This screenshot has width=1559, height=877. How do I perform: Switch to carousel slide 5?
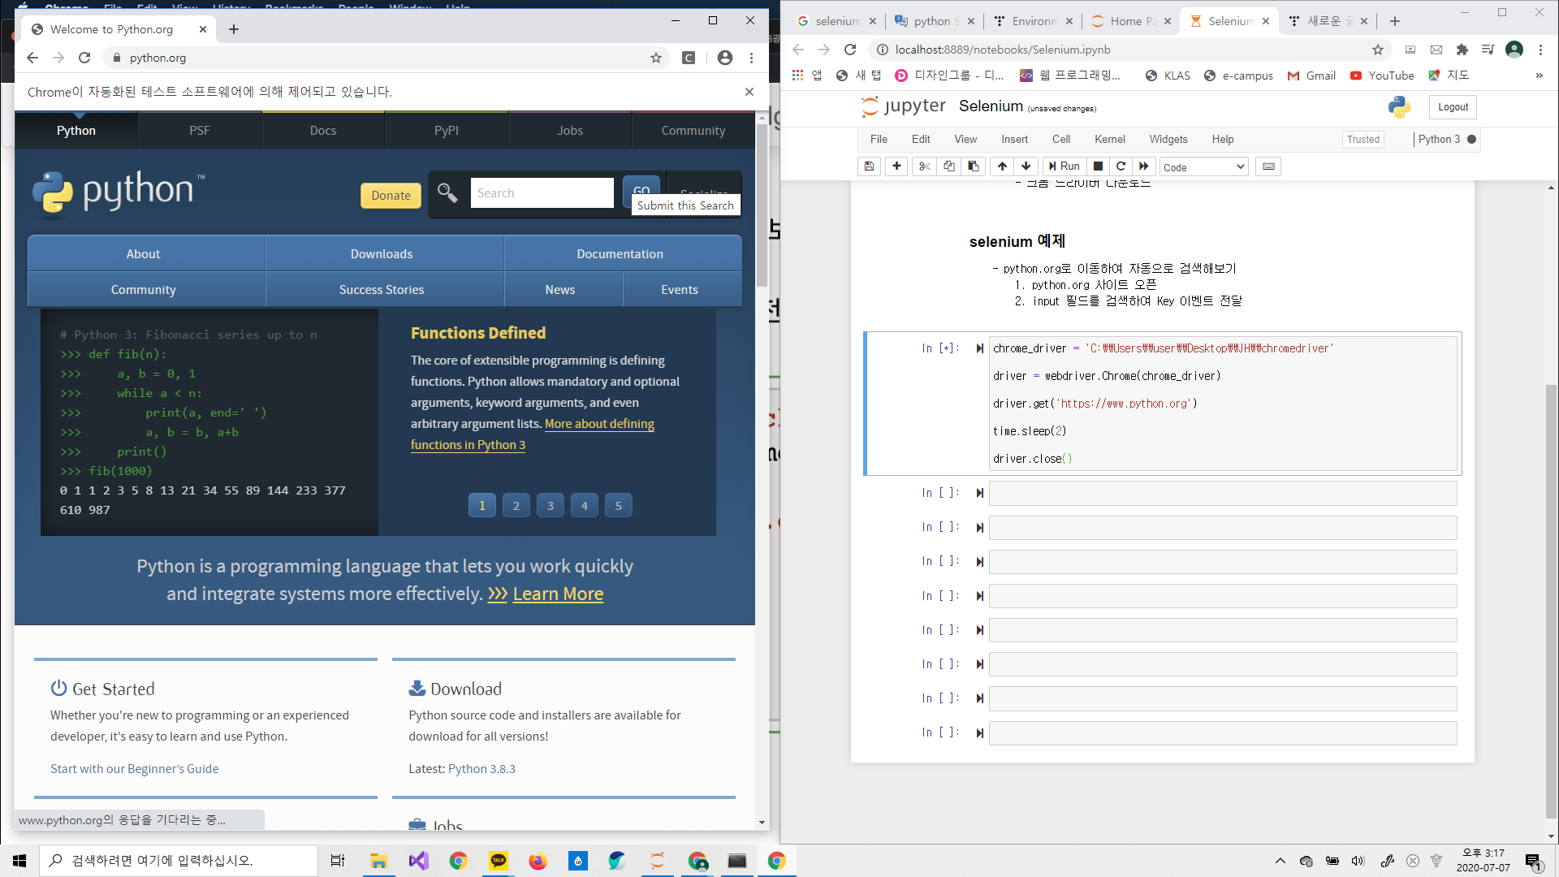619,506
